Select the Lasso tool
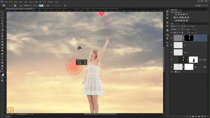Viewport: 210px width, 118px height. [2, 18]
